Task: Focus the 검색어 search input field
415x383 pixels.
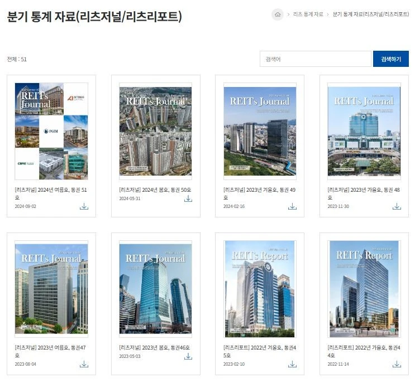Action: click(315, 59)
